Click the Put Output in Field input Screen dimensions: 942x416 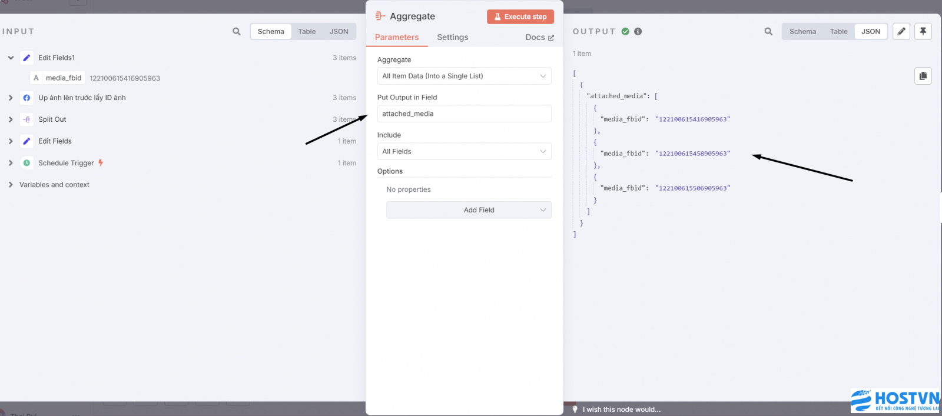coord(464,114)
